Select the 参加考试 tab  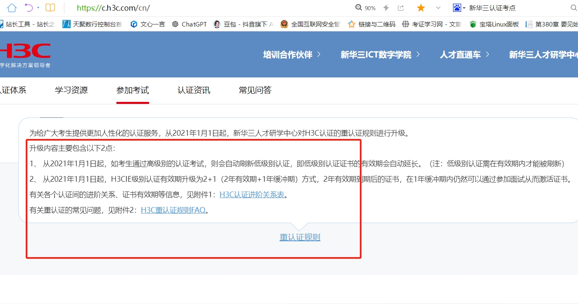click(x=133, y=90)
